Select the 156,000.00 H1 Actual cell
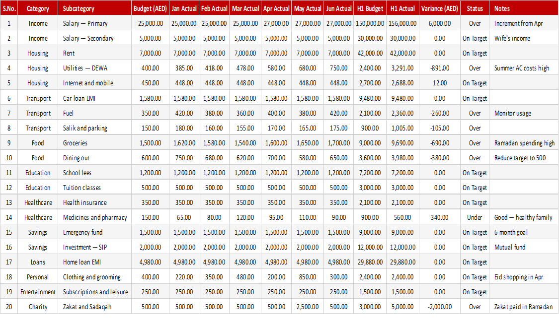Image resolution: width=559 pixels, height=328 pixels. pos(402,23)
